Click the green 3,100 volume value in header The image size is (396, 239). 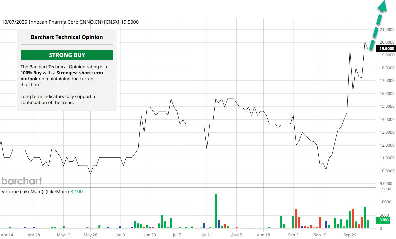pyautogui.click(x=77, y=192)
